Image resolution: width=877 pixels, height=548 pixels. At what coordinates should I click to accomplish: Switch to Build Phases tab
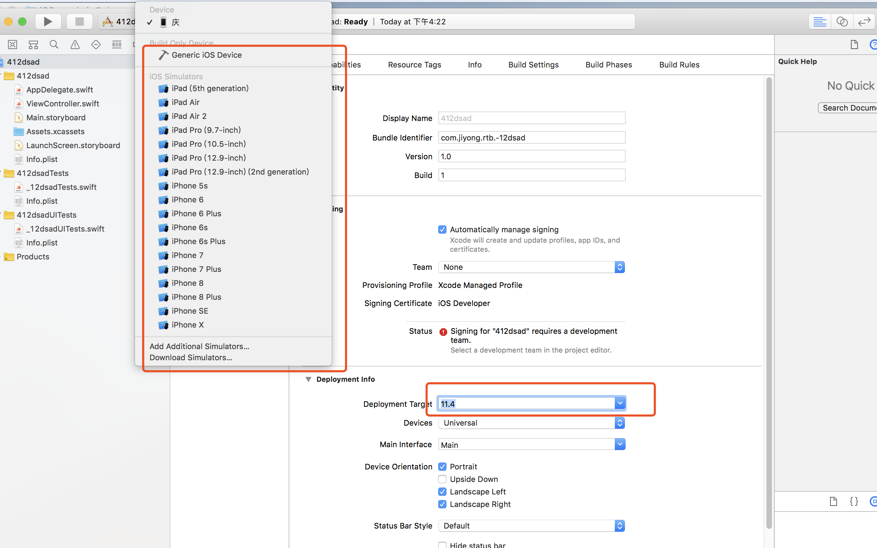(x=609, y=65)
